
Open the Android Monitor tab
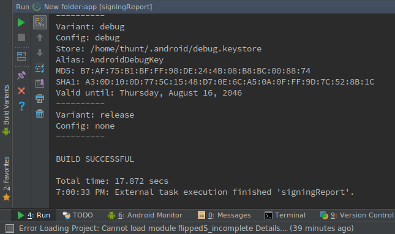[x=145, y=215]
